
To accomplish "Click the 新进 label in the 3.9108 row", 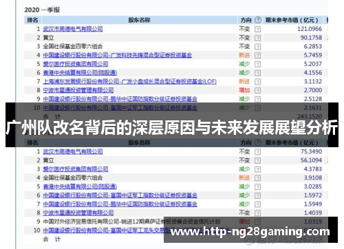I will (244, 177).
